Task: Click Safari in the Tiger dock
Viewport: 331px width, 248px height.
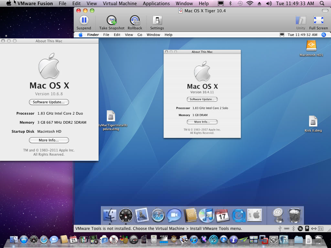Action: click(x=157, y=215)
